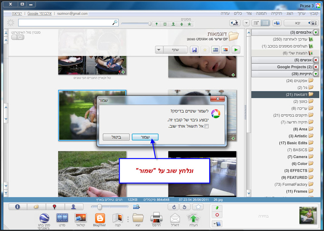Click the movie presentation icon in the folder header
Screen dimensions: 324x231
(215, 50)
